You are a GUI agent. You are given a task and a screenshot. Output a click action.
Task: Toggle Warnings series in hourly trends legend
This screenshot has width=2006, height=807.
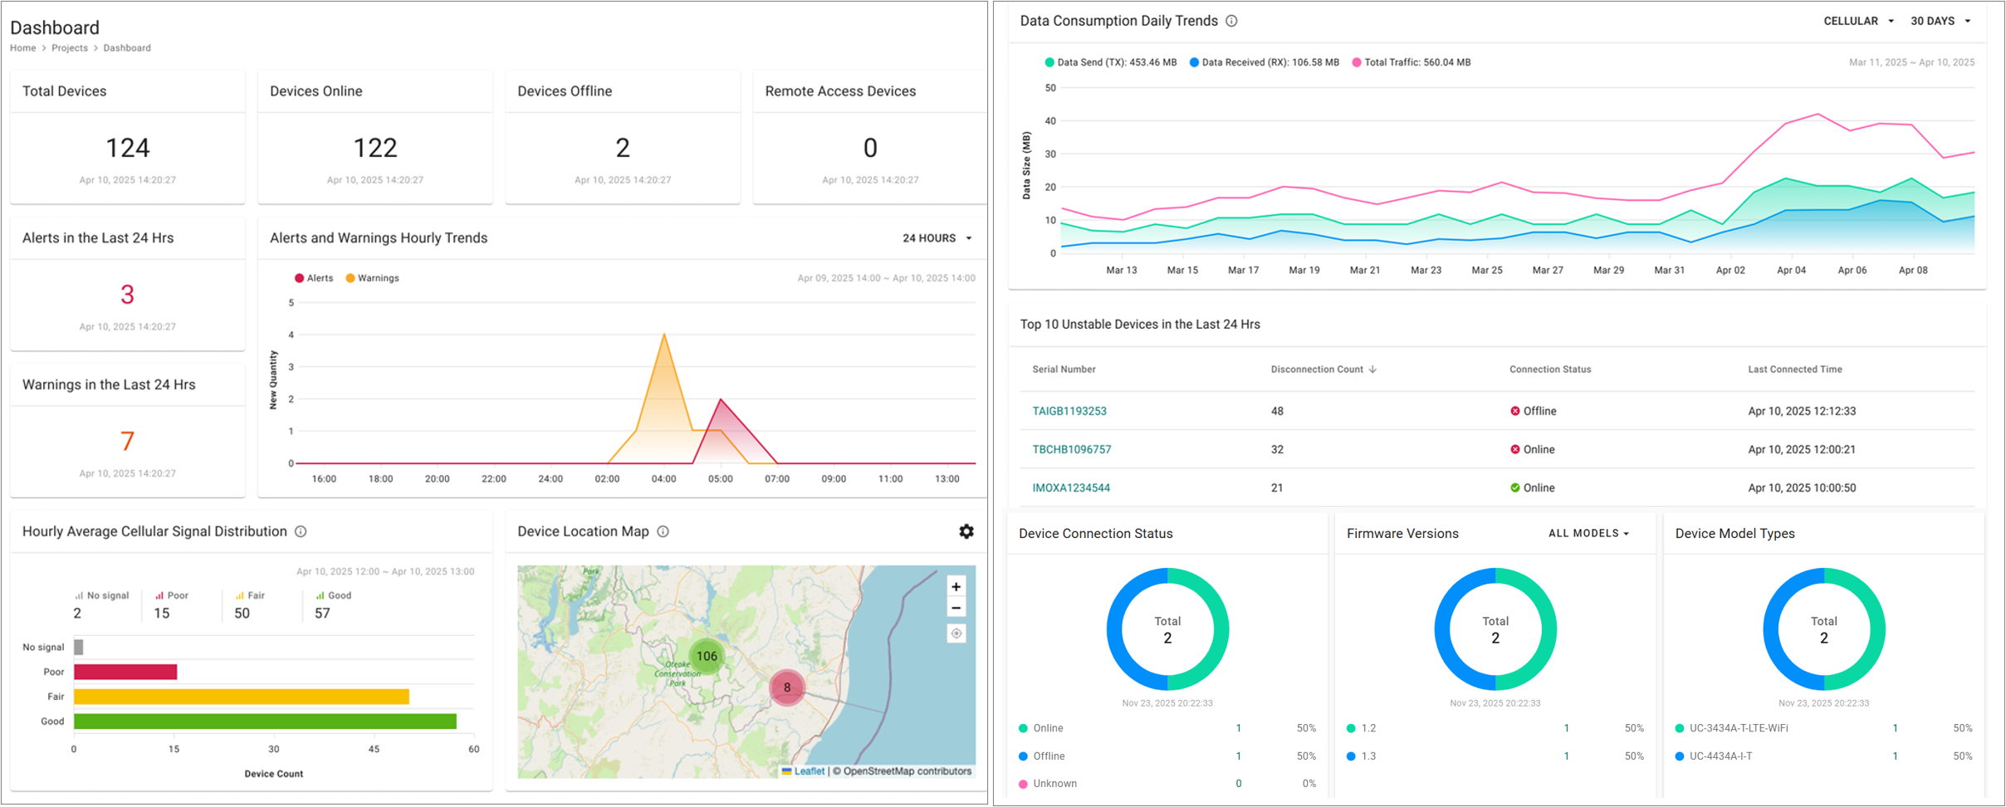point(372,278)
